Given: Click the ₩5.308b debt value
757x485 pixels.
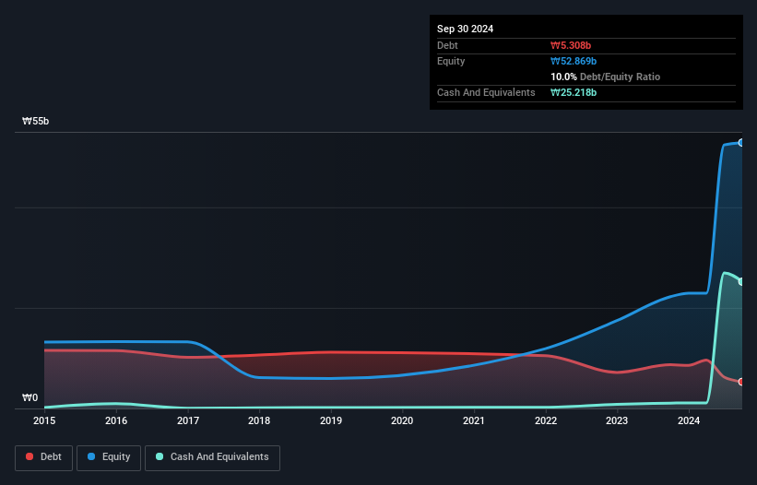Looking at the screenshot, I should tap(571, 45).
